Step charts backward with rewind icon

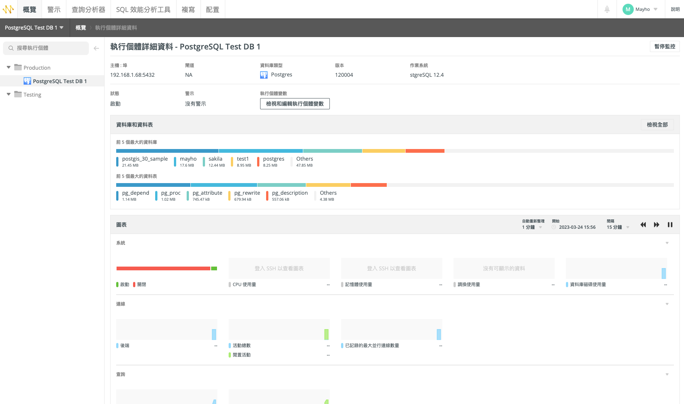(x=643, y=225)
